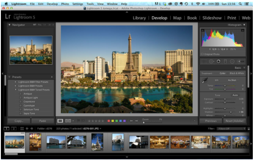Image resolution: width=255 pixels, height=162 pixels.
Task: Set Navigator zoom to 1:1
Action: pyautogui.click(x=45, y=25)
